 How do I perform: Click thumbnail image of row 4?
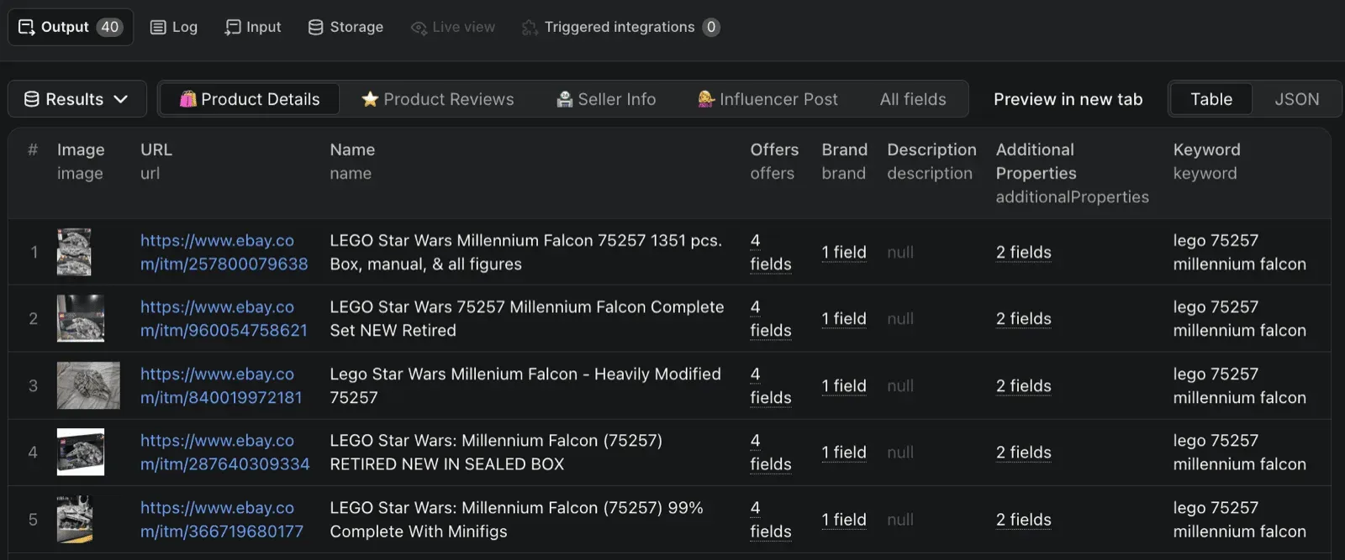tap(81, 452)
